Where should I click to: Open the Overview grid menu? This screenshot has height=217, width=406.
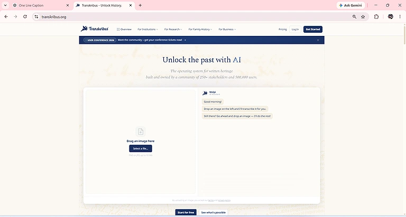coord(124,29)
